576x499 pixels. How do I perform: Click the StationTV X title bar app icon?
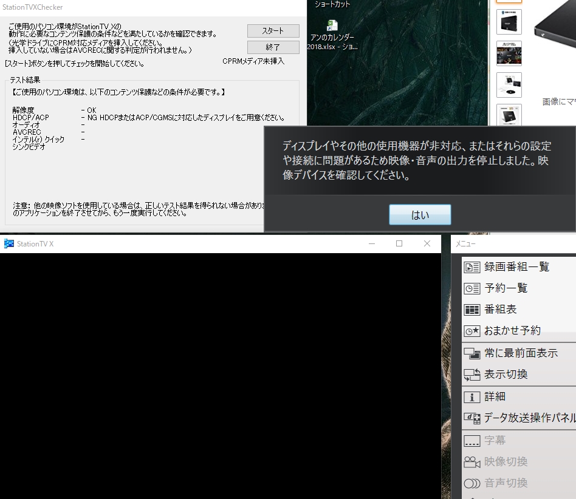9,243
